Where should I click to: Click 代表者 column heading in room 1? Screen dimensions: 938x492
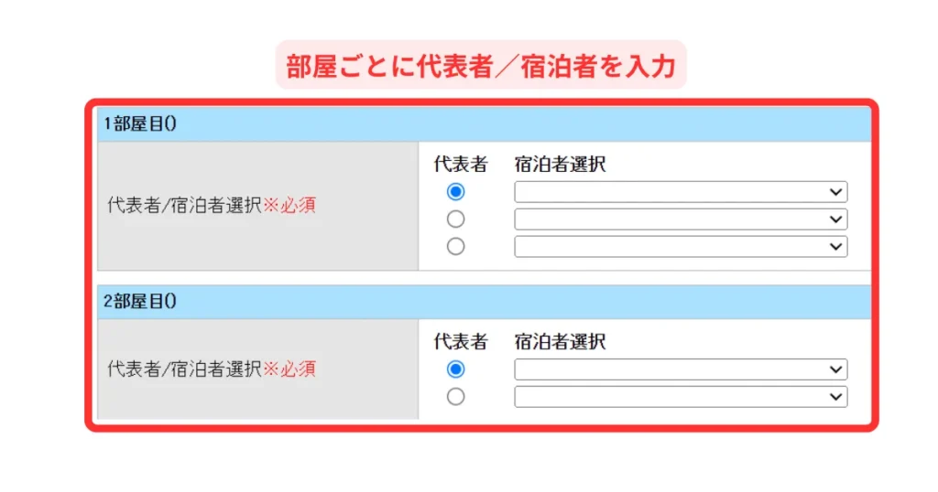point(461,165)
